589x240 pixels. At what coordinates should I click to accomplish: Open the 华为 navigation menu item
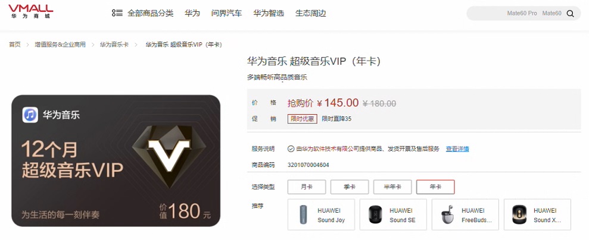(x=192, y=14)
